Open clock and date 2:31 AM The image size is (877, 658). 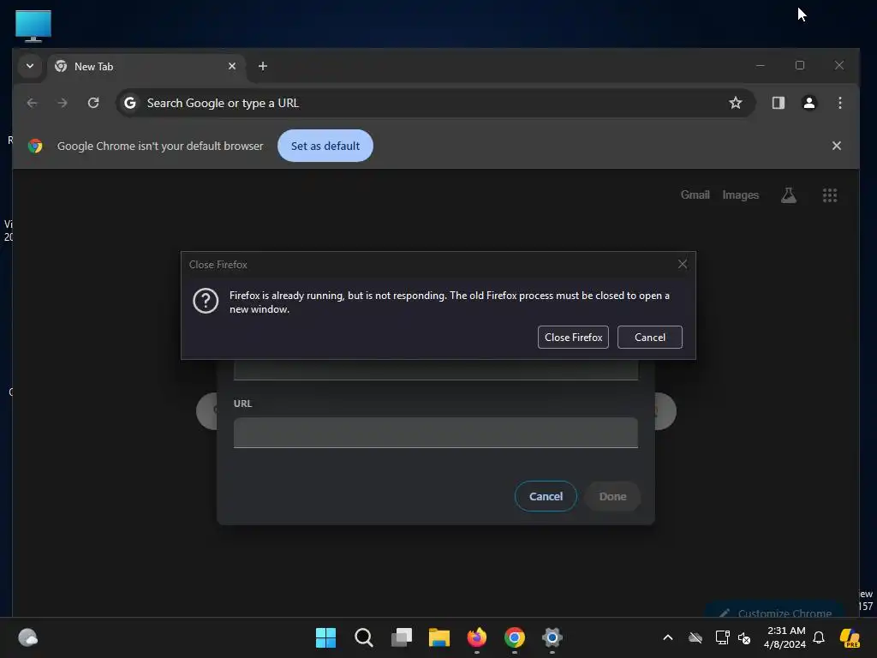(x=785, y=637)
